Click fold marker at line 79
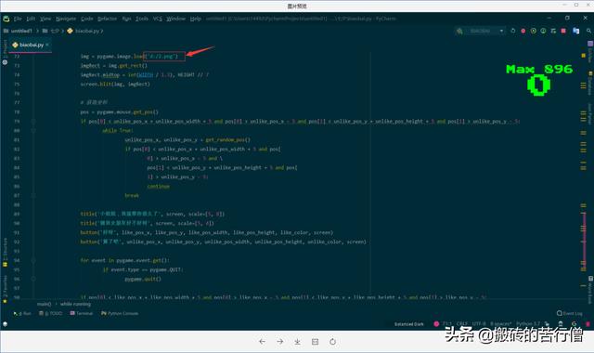594x353 pixels. 33,122
